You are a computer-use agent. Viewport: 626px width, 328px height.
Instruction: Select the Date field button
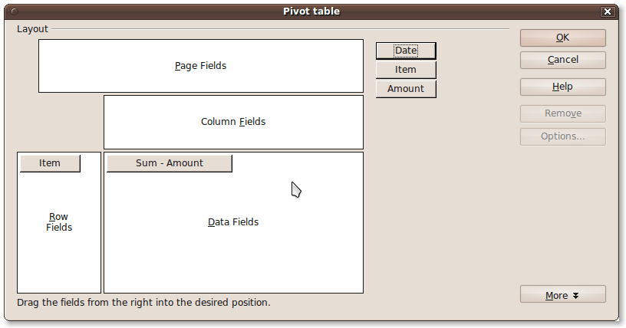pos(406,51)
